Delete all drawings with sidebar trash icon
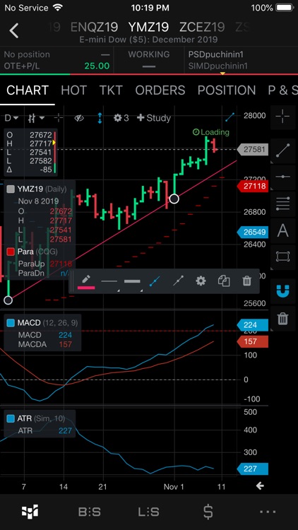 (282, 318)
